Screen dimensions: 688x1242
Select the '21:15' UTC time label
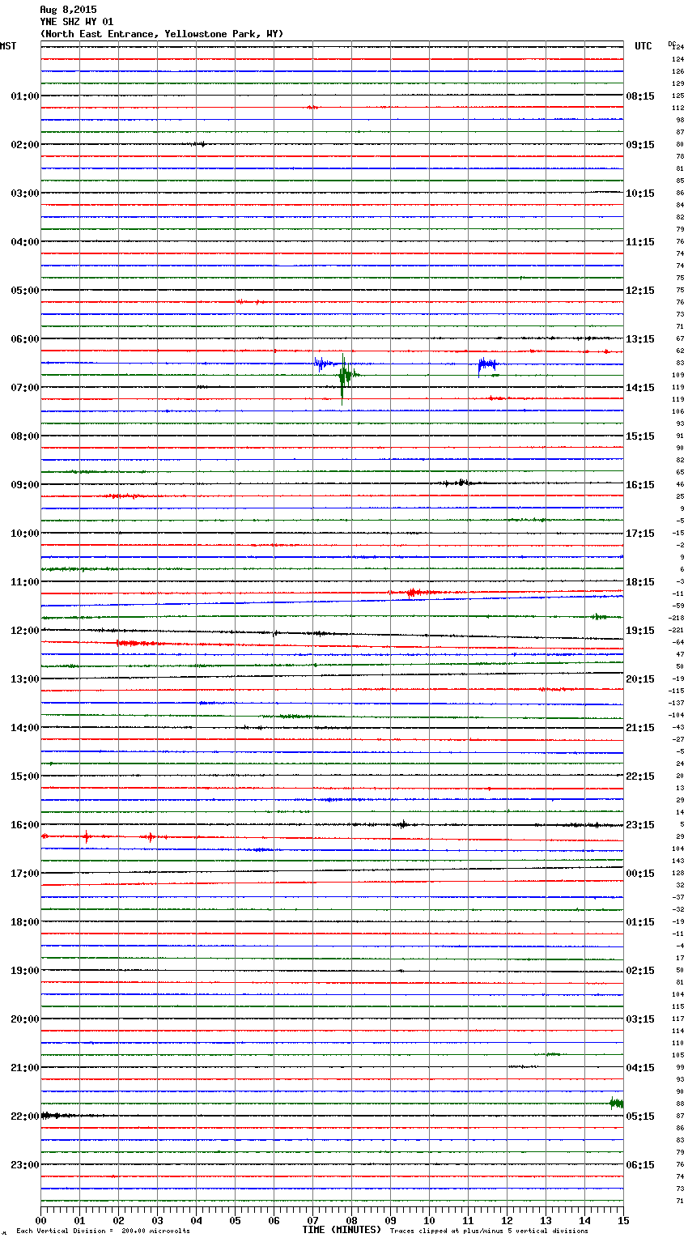click(640, 728)
